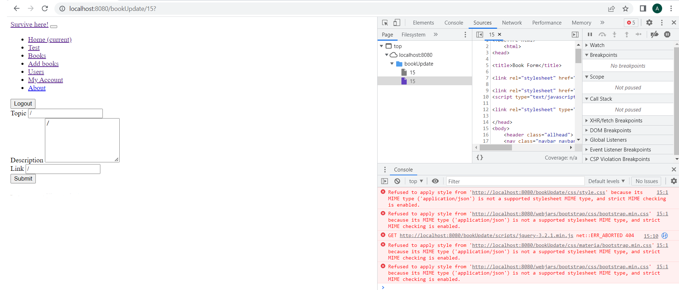
Task: Reload the page with the refresh icon
Action: click(x=45, y=8)
